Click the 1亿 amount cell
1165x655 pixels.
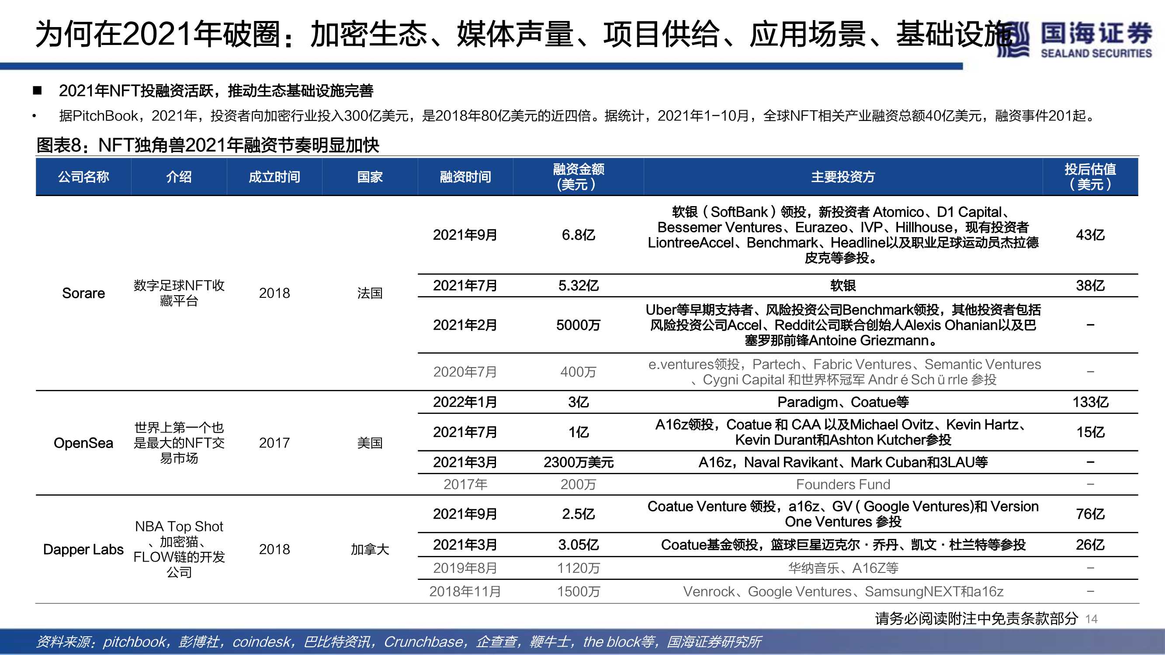coord(579,432)
